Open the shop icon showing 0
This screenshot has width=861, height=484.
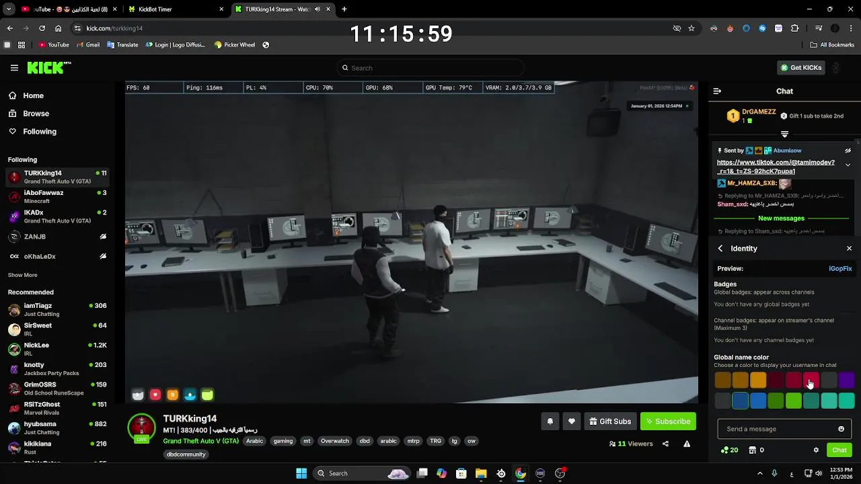coord(757,450)
